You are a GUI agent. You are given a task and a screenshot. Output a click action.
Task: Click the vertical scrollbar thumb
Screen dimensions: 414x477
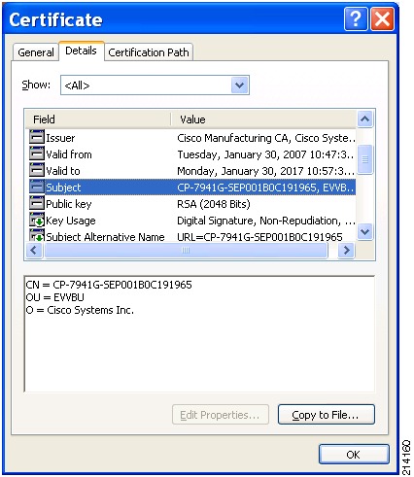click(364, 159)
